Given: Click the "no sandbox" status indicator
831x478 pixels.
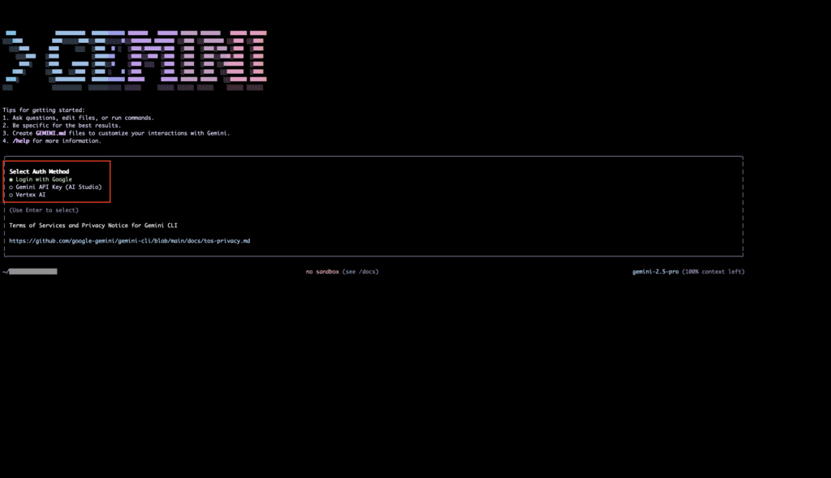Looking at the screenshot, I should [322, 271].
